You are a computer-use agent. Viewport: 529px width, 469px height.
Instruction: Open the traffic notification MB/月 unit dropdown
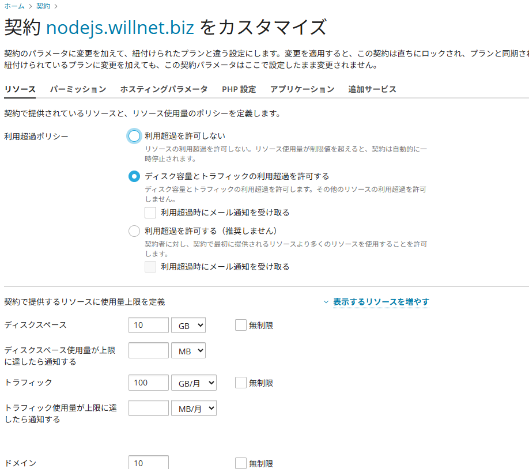pos(194,409)
